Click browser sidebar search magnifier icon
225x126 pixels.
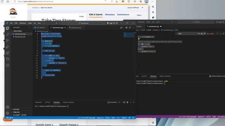(x=153, y=7)
